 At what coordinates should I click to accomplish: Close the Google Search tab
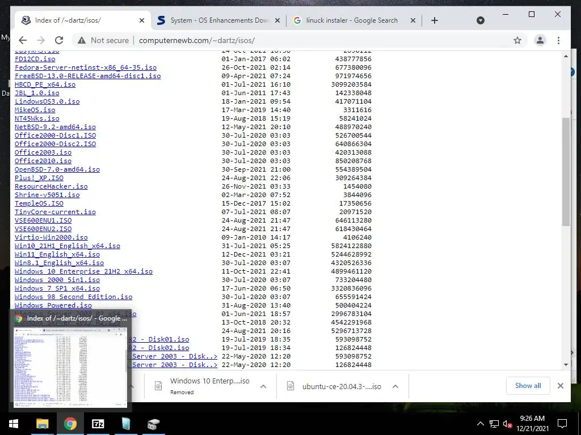click(413, 20)
